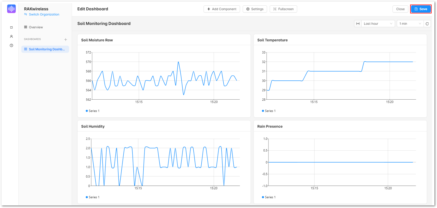Toggle Series 1 legend in Rain Presence

(x=269, y=197)
